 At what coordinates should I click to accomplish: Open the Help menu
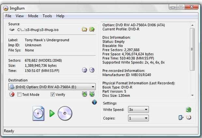pos(60,16)
